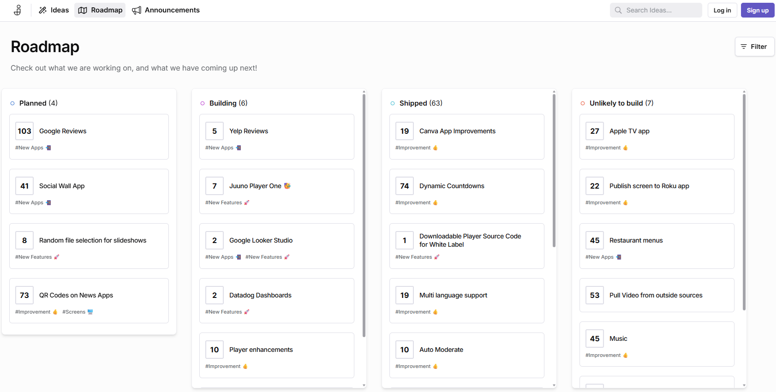Click vote count 5 on Yelp Reviews
The width and height of the screenshot is (776, 392).
coord(215,131)
